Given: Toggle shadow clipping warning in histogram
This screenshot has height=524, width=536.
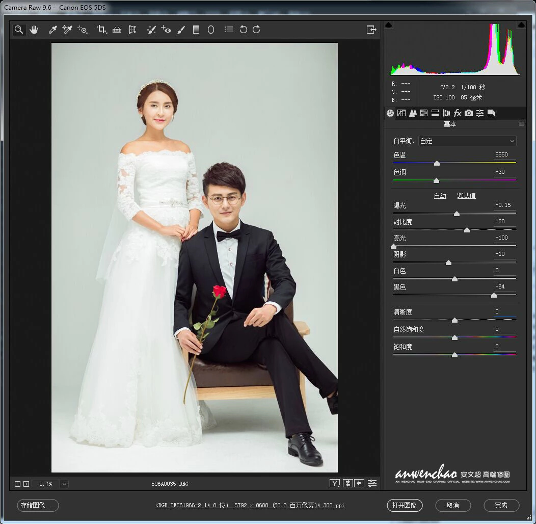Looking at the screenshot, I should point(389,25).
